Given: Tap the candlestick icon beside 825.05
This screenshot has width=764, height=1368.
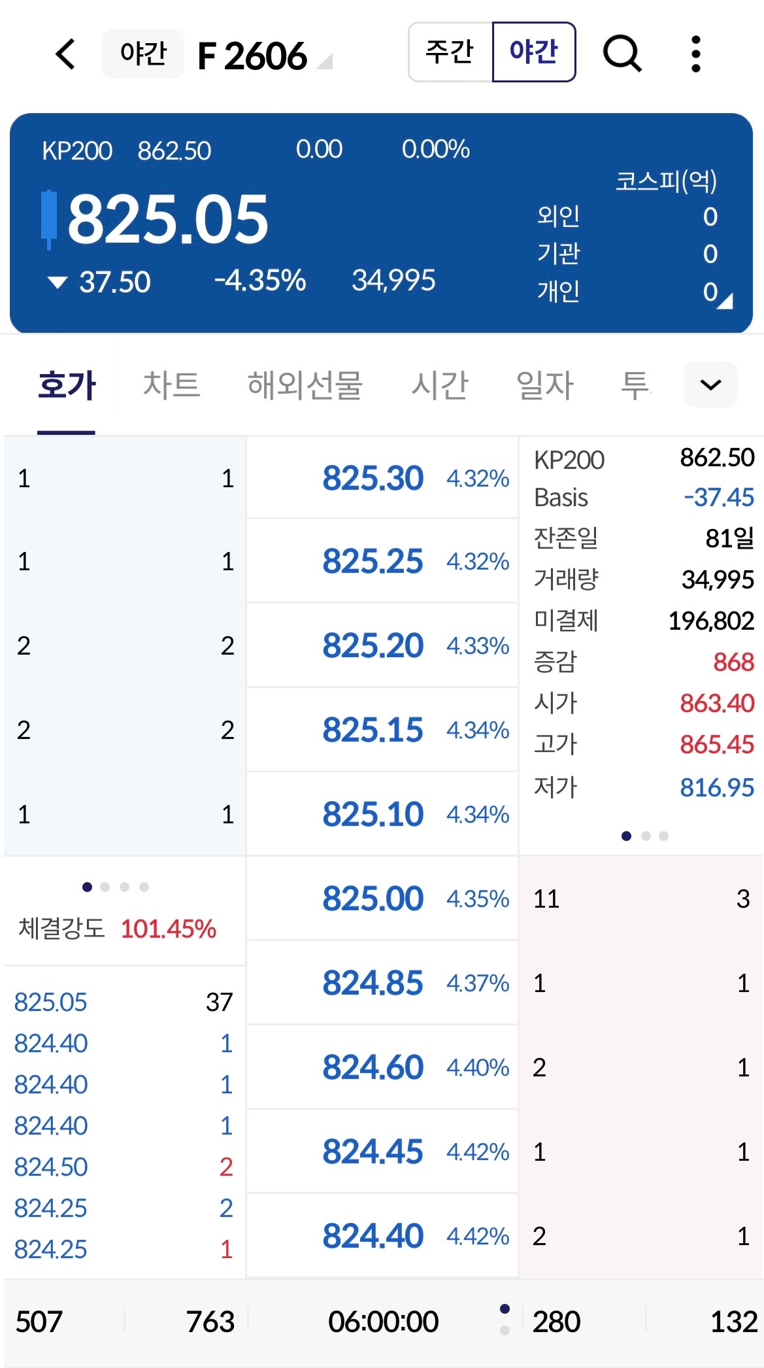Looking at the screenshot, I should click(48, 218).
